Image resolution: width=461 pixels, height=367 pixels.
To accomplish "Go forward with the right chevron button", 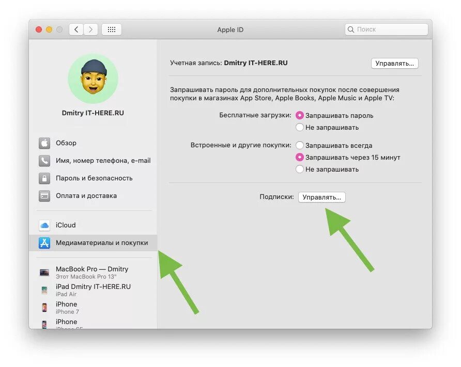I will coord(90,29).
